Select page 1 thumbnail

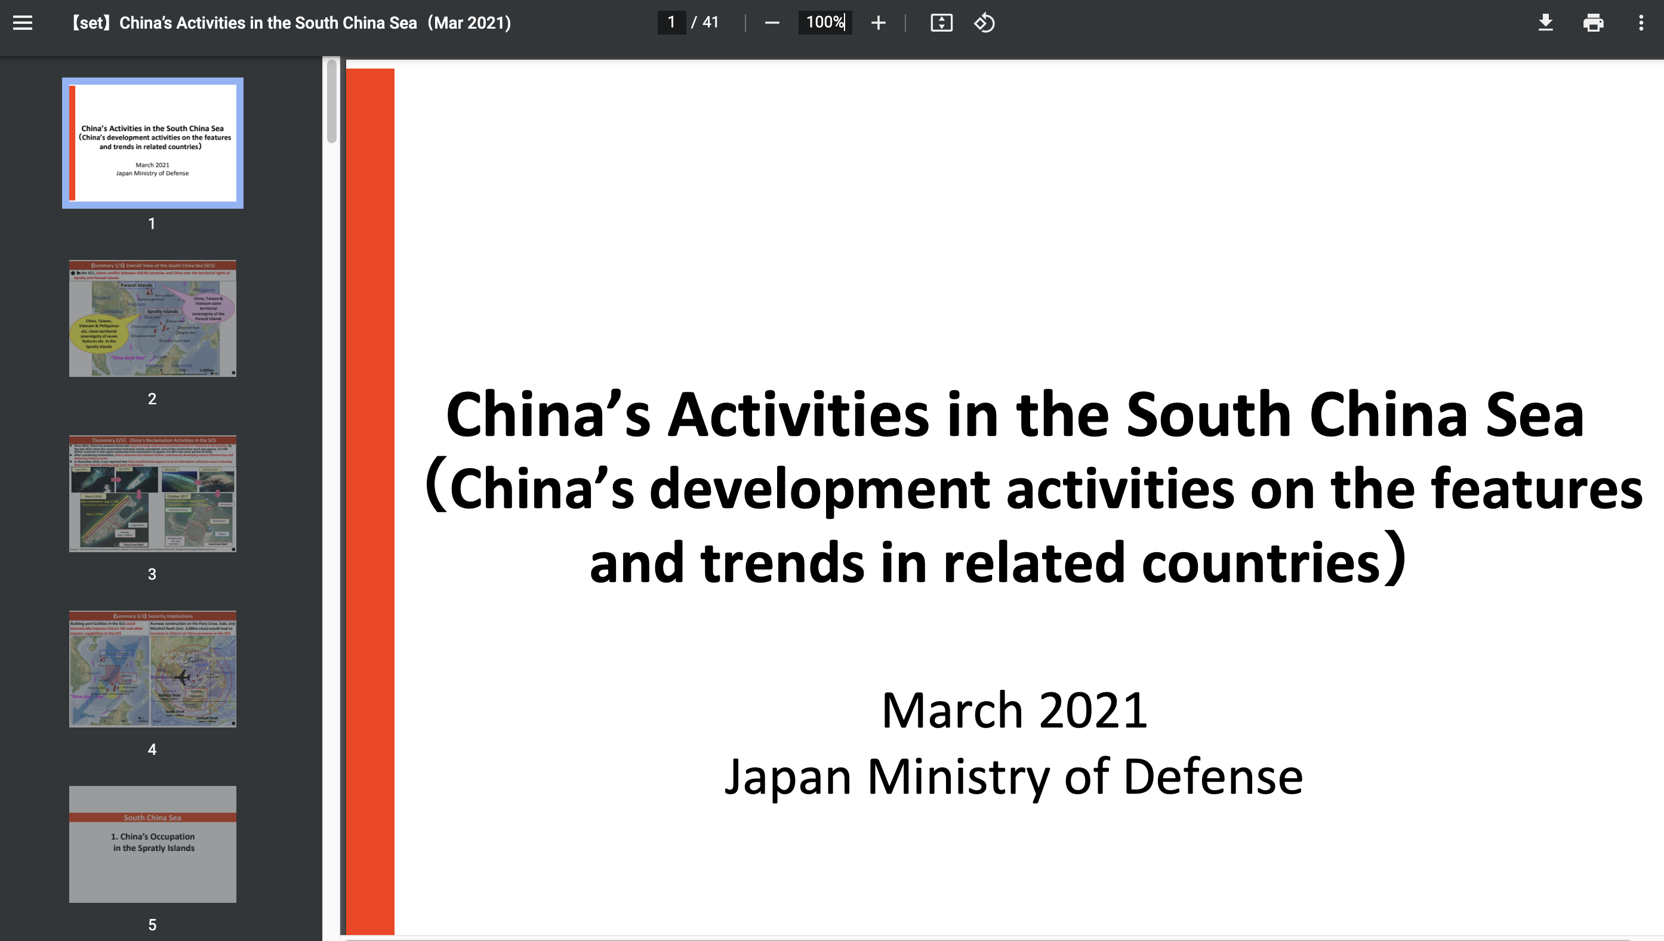click(x=153, y=143)
